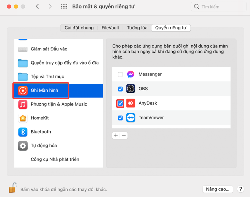Switch to the Tường lửa tab
250x197 pixels.
click(x=137, y=28)
